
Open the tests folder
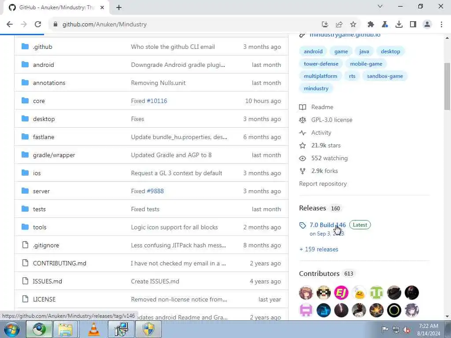point(39,209)
